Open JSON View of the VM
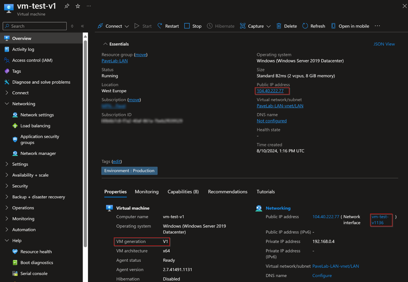The height and width of the screenshot is (282, 408). click(384, 44)
